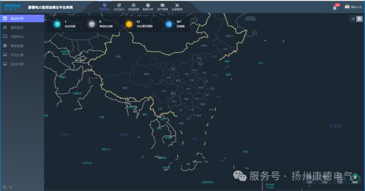Click the 日本 label on the map
This screenshot has height=191, width=365.
[x=261, y=63]
